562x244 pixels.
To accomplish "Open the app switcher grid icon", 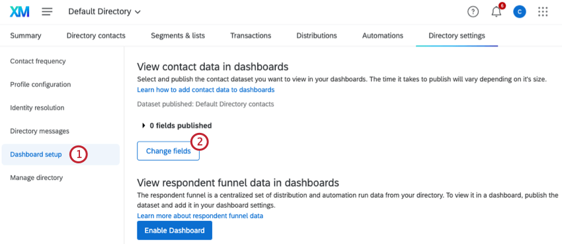I will [x=543, y=12].
